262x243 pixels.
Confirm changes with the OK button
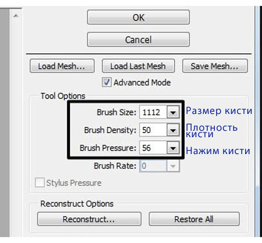139,17
